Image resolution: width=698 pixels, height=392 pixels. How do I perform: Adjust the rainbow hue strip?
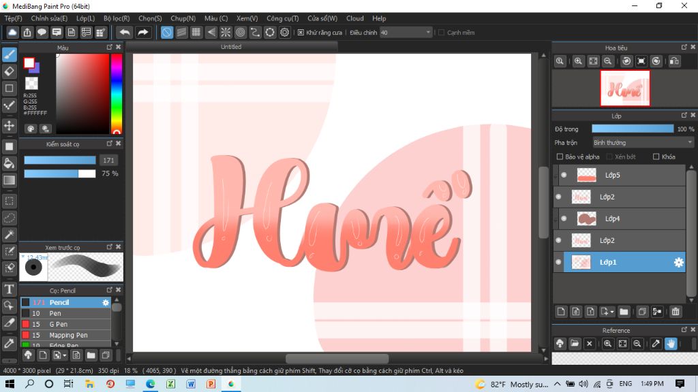click(x=116, y=94)
